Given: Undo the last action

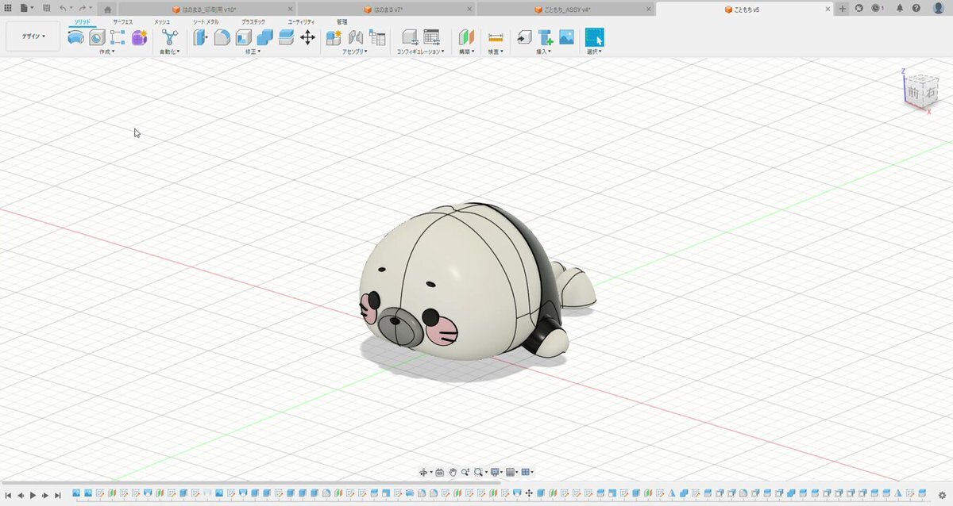Looking at the screenshot, I should [x=64, y=8].
